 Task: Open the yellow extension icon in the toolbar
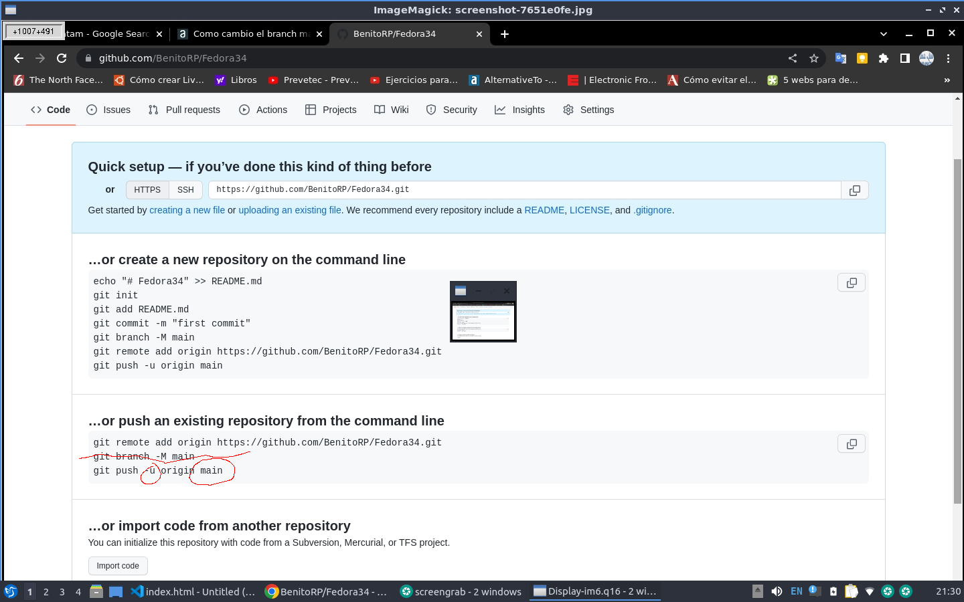[x=862, y=58]
